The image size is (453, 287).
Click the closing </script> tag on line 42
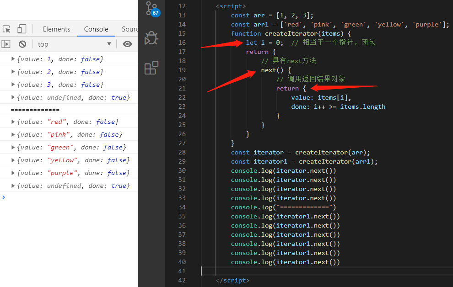232,280
